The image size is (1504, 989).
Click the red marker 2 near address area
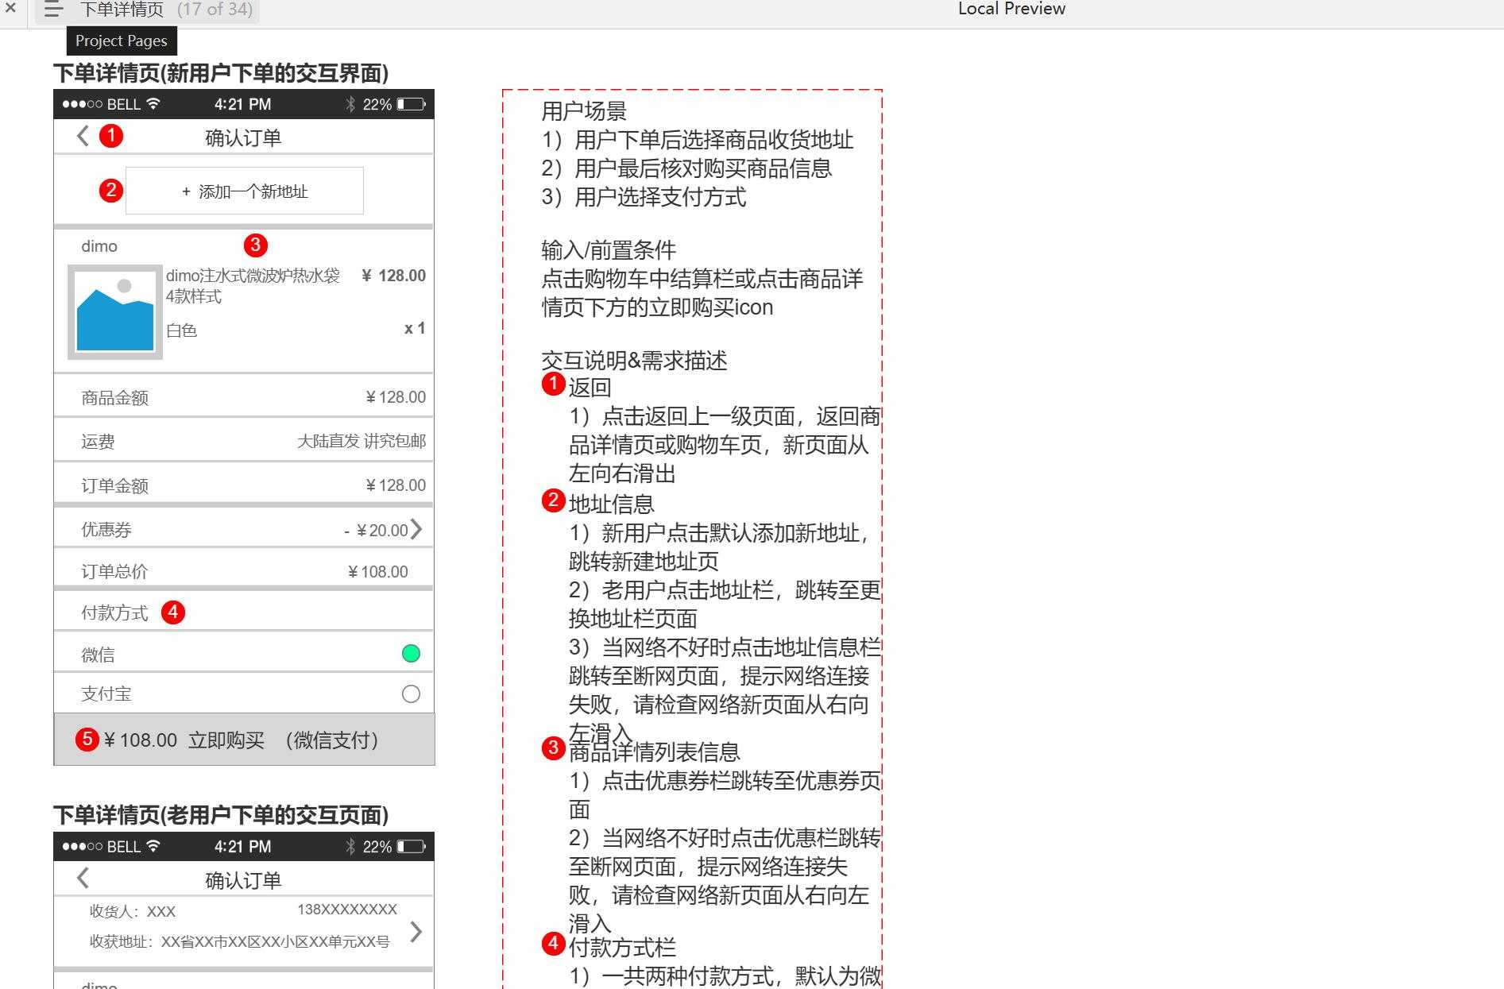111,191
